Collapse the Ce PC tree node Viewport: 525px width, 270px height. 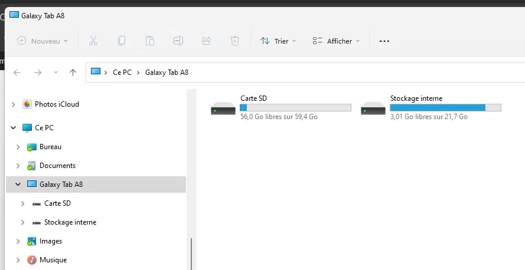click(x=14, y=128)
